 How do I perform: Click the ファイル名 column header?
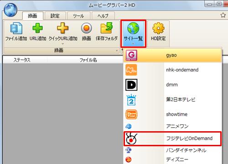coord(88,60)
